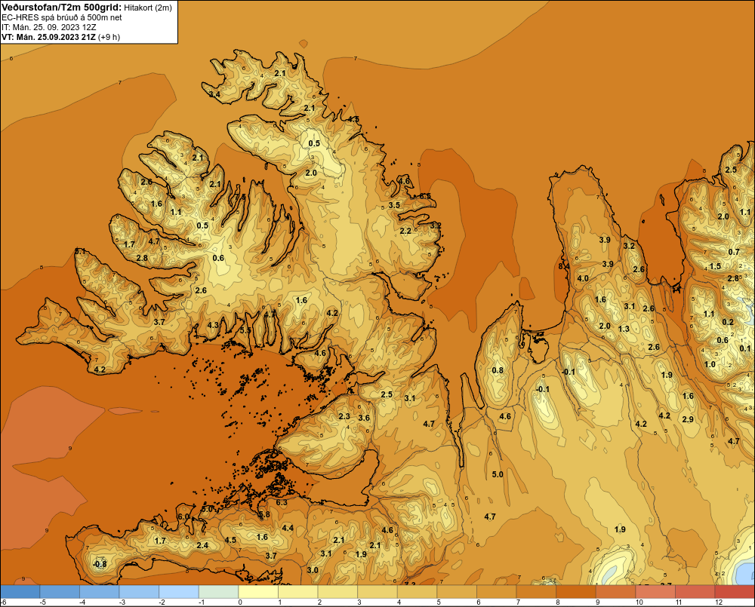Click the legend tick label '-3'
This screenshot has width=755, height=607.
click(122, 602)
